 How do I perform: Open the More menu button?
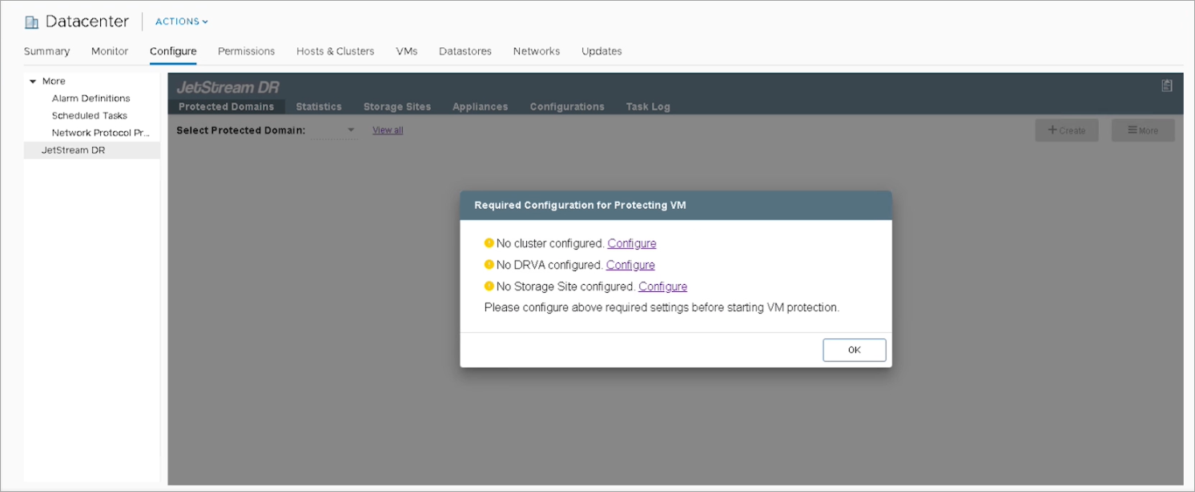click(1143, 130)
